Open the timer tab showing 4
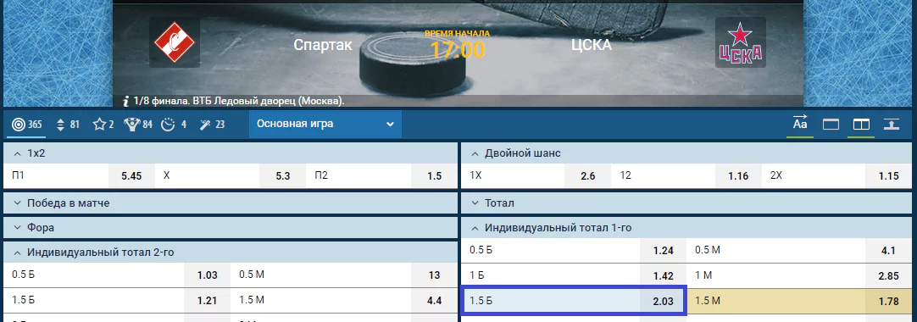This screenshot has height=322, width=917. point(174,125)
